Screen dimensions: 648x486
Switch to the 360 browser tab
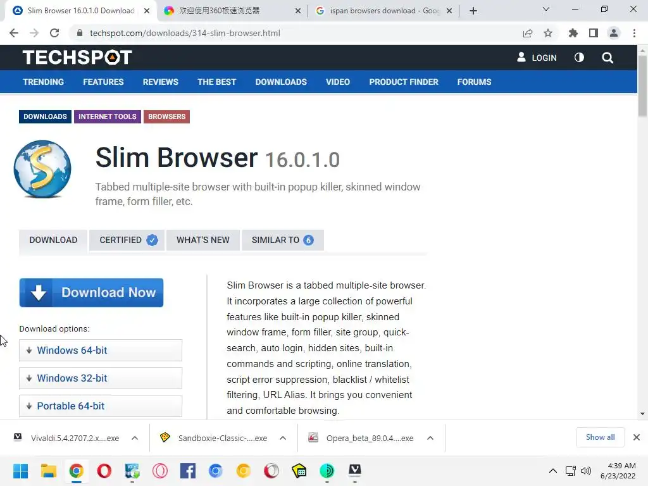[232, 11]
